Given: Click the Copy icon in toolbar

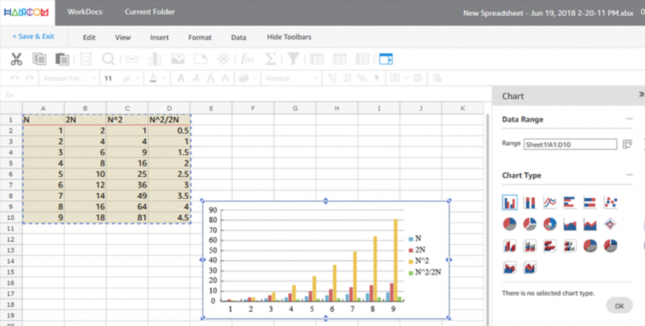Looking at the screenshot, I should point(39,59).
